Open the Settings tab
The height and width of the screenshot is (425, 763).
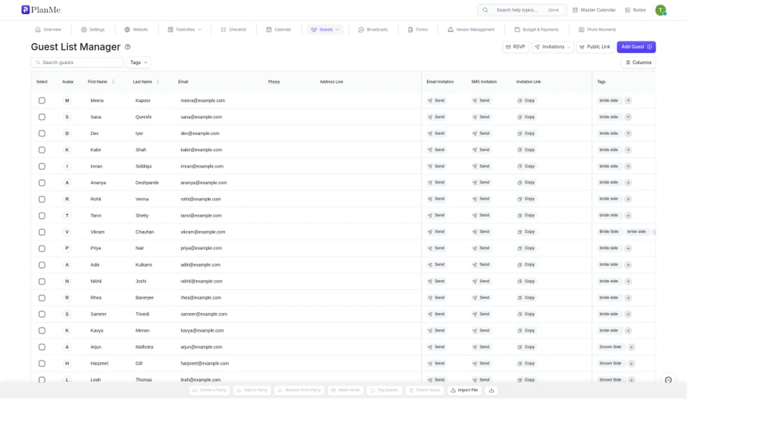click(93, 30)
